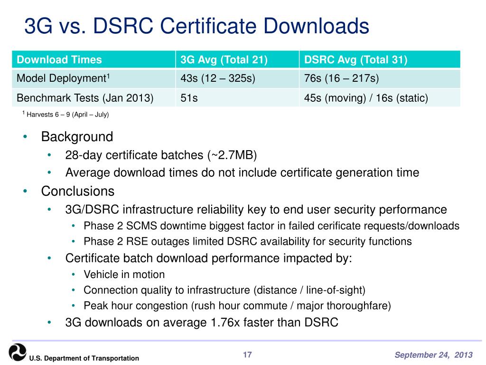
Task: Click the "Background" bullet heading
Action: pos(77,137)
